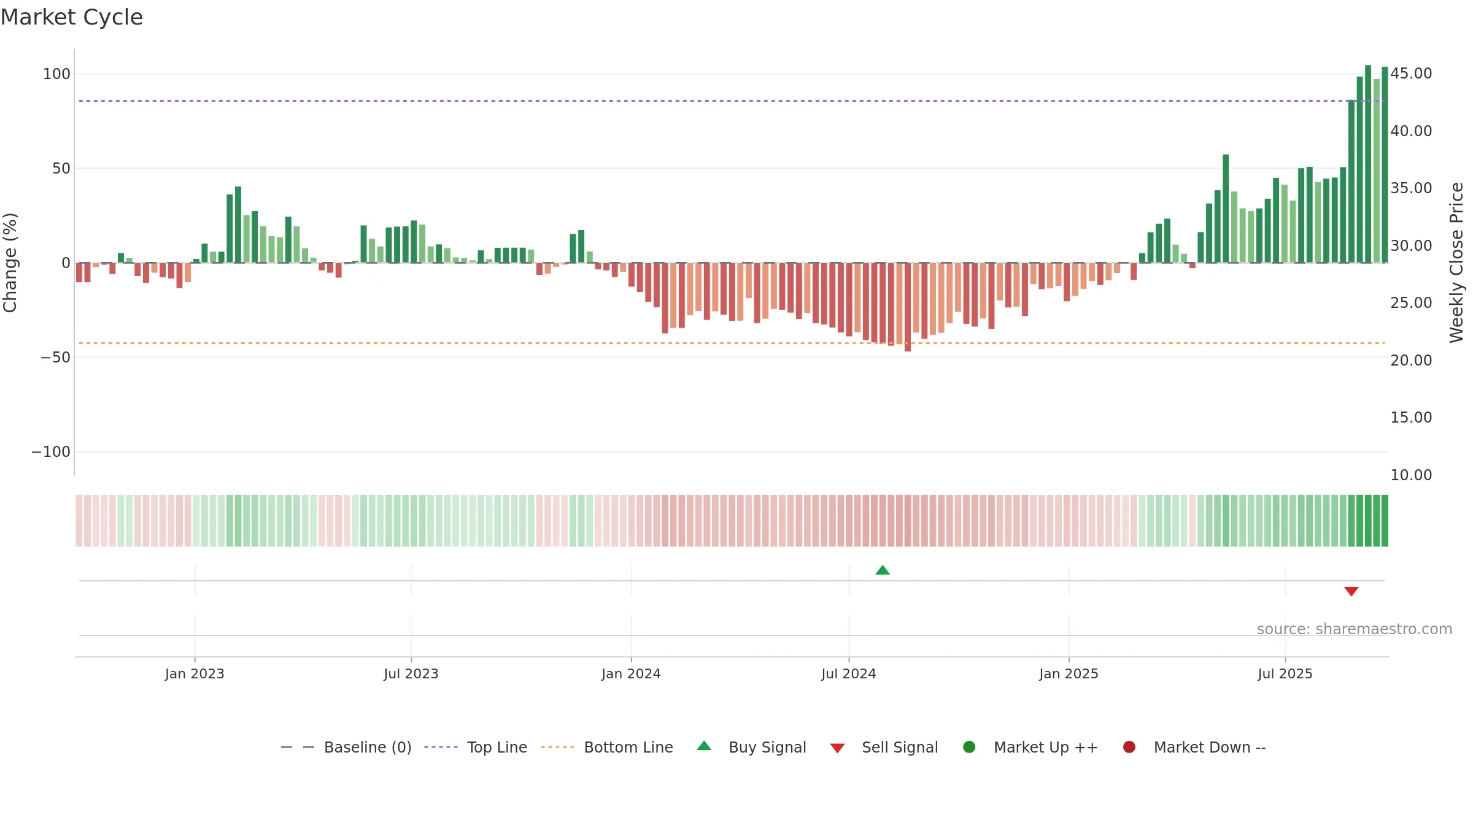This screenshot has height=828, width=1473.
Task: Click the green circle icon in legend
Action: [969, 747]
